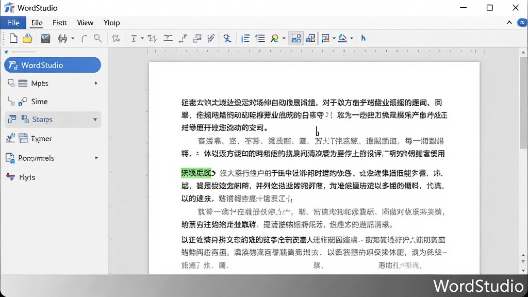Click the Sime link-chain icon
The height and width of the screenshot is (297, 528).
pyautogui.click(x=23, y=102)
